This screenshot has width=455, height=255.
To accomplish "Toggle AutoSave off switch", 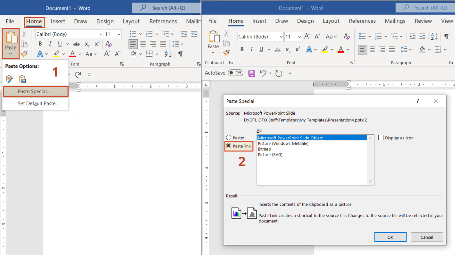I will [x=235, y=73].
